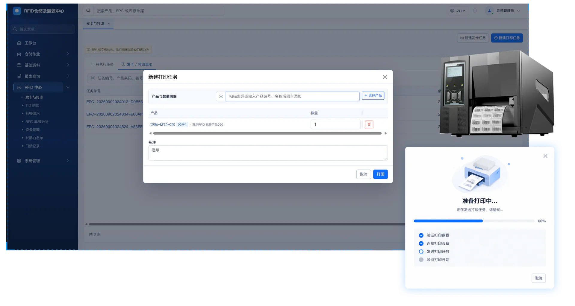The image size is (575, 306).
Task: Cancel the print progress popup
Action: click(538, 278)
